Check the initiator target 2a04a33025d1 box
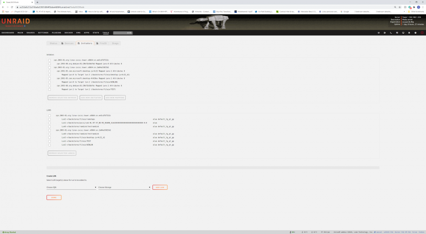The width and height of the screenshot is (426, 234). pyautogui.click(x=49, y=68)
